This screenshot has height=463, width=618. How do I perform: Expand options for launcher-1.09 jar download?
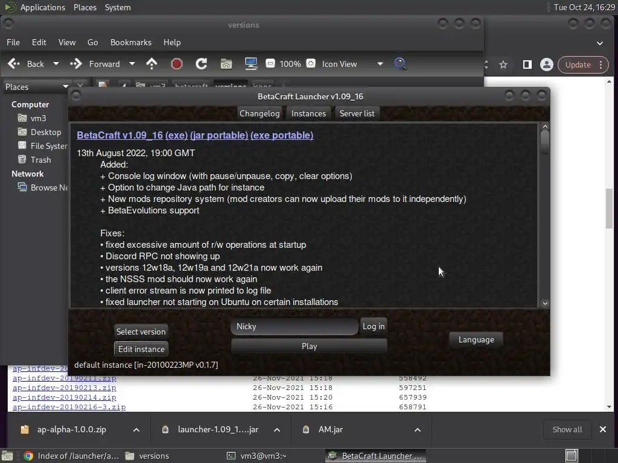(277, 429)
